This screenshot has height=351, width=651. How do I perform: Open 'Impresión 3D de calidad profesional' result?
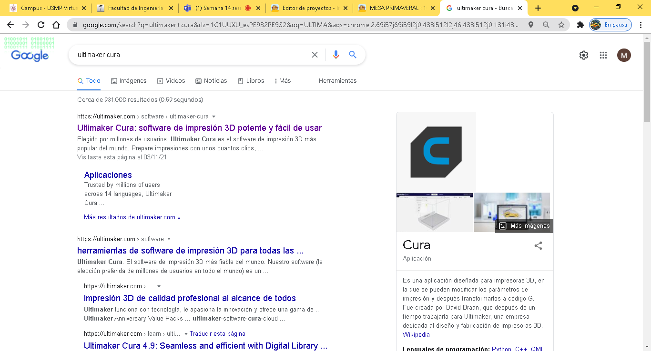pyautogui.click(x=190, y=298)
